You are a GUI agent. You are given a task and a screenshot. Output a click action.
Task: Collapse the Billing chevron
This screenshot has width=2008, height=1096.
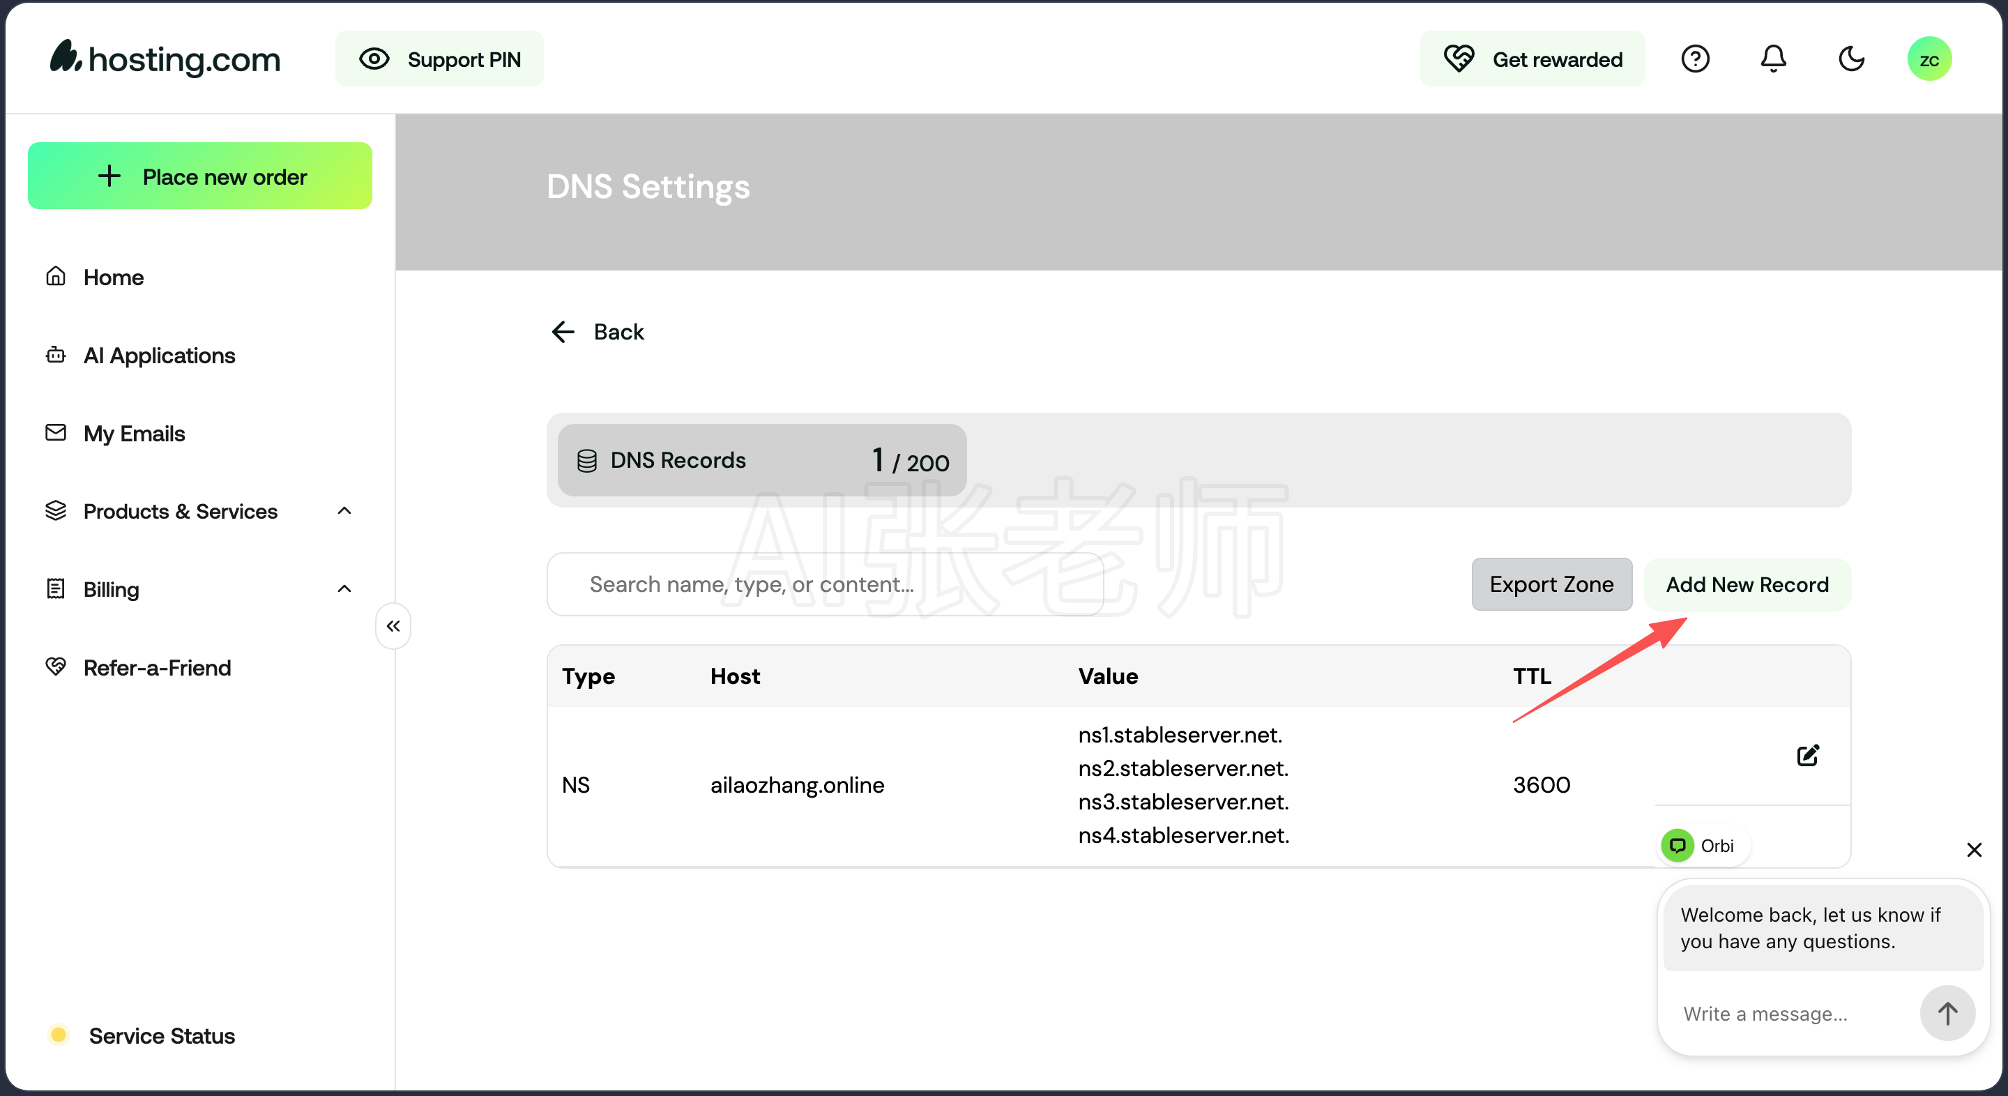(344, 589)
